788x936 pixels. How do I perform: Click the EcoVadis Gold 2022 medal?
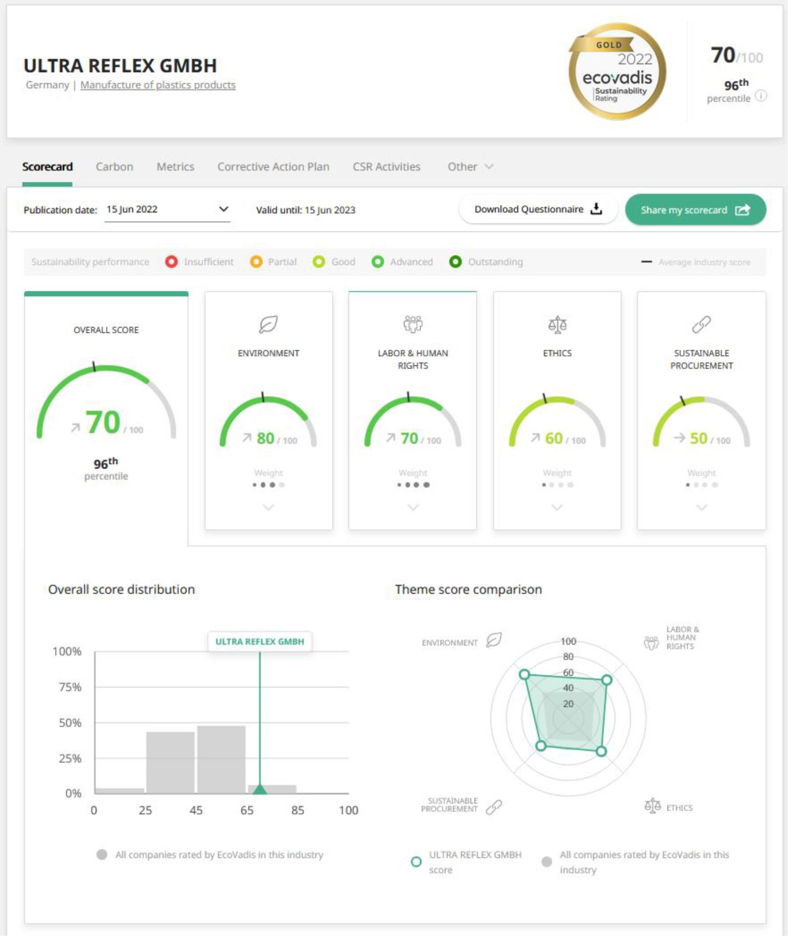point(617,72)
